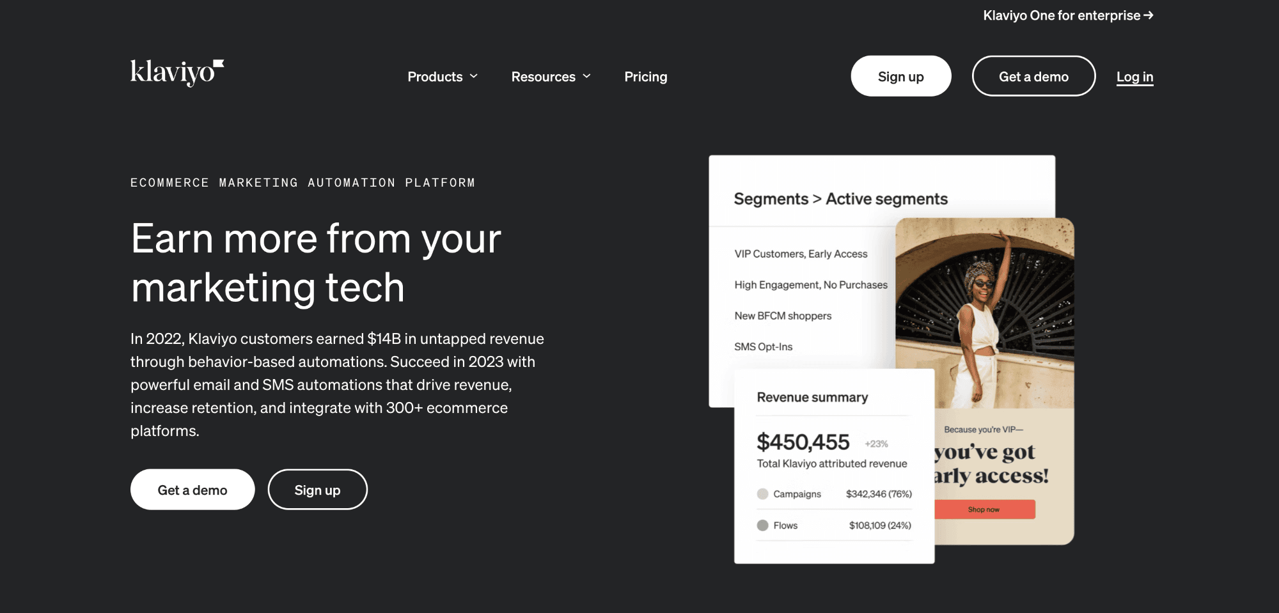Open Klaviyo One for enterprise link

(x=1062, y=15)
